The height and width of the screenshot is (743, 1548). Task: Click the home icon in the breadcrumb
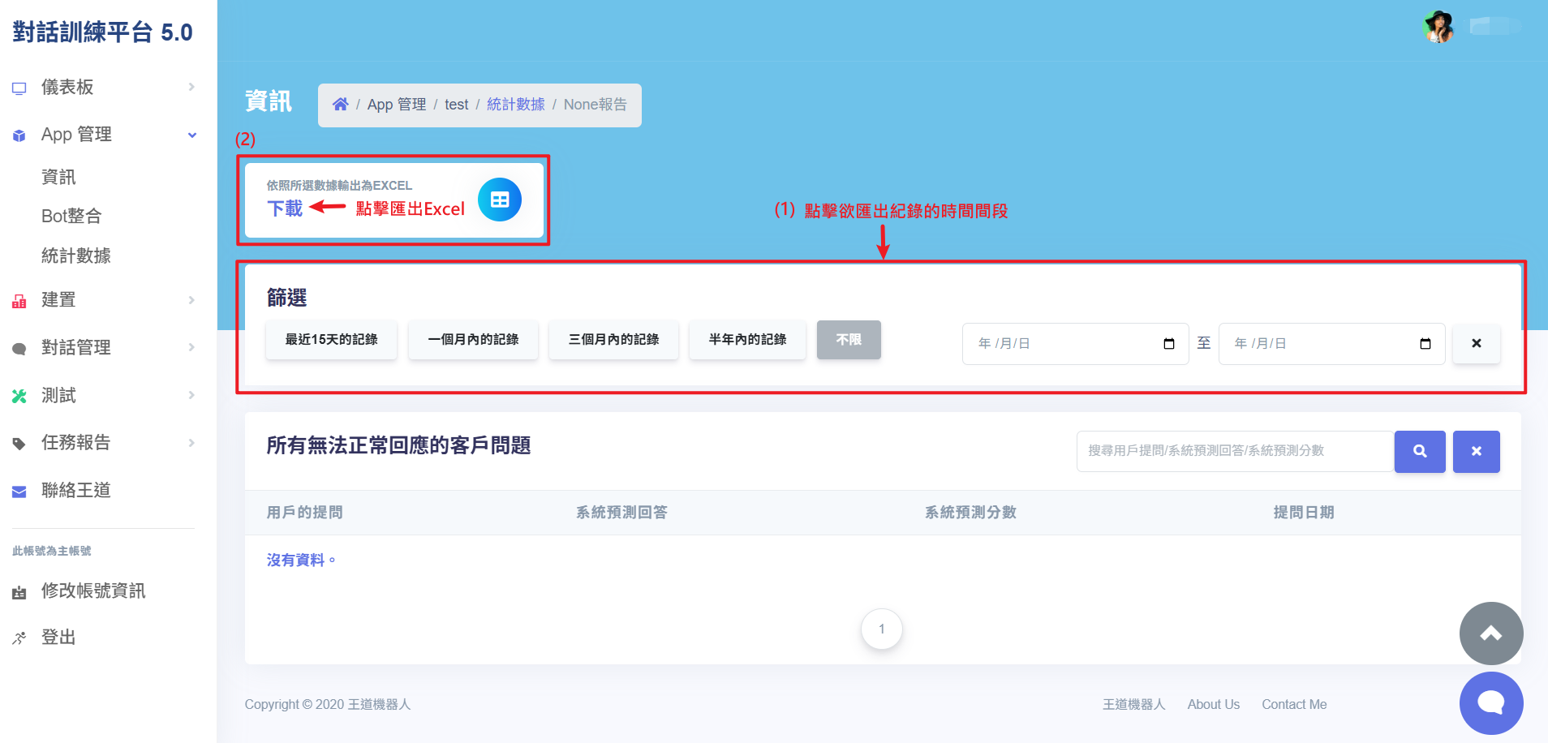tap(341, 104)
